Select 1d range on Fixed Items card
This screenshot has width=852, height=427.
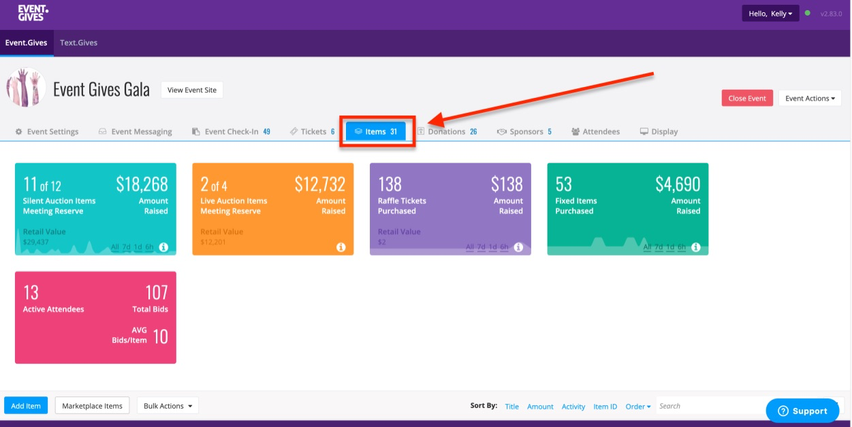(x=670, y=247)
